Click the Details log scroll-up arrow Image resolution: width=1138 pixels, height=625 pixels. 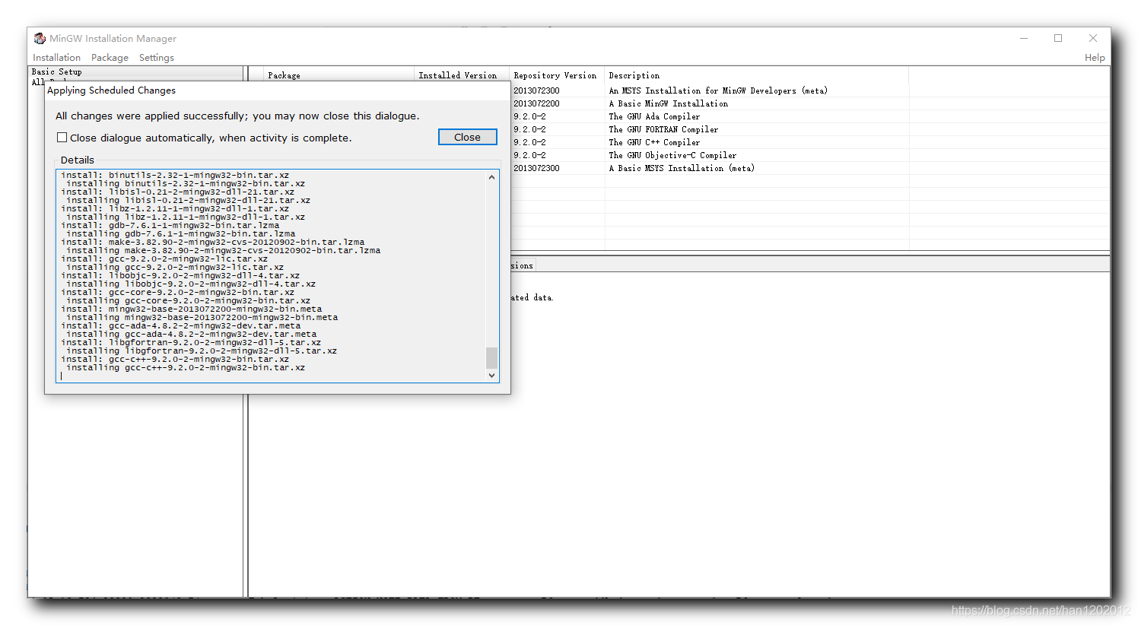[x=491, y=177]
